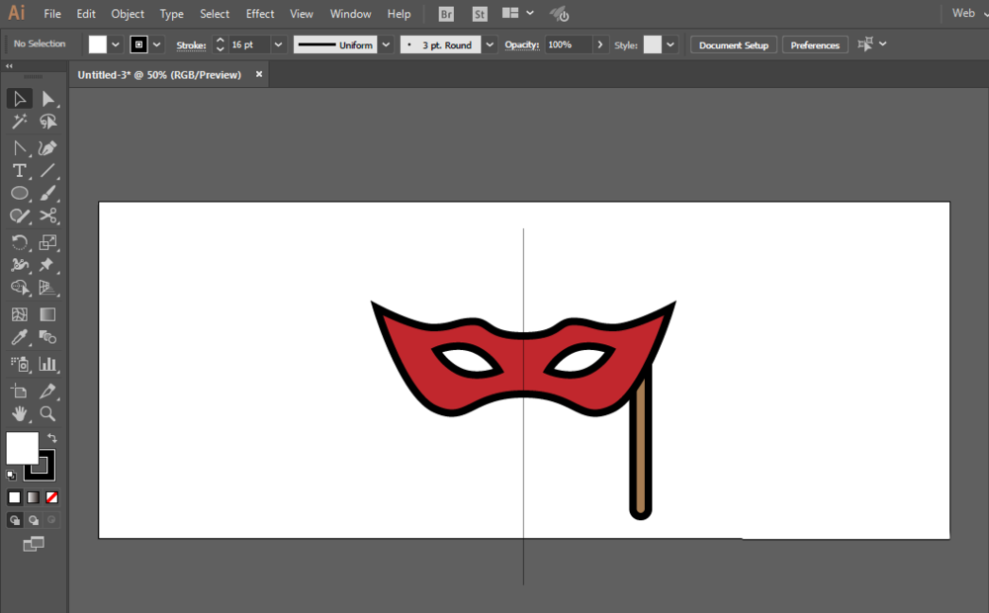The height and width of the screenshot is (613, 989).
Task: Open Preferences from the control bar
Action: [x=815, y=44]
